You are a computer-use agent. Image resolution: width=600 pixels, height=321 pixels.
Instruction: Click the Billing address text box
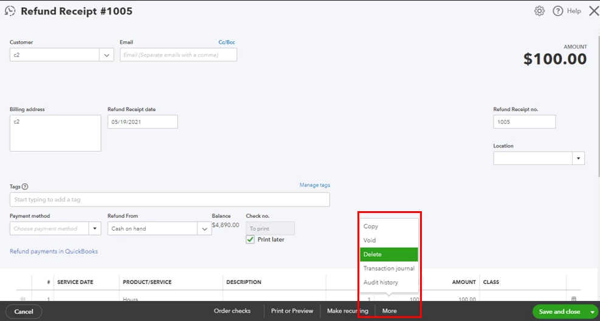[55, 133]
